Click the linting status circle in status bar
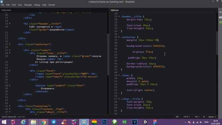Image resolution: width=222 pixels, height=125 pixels. click(204, 117)
